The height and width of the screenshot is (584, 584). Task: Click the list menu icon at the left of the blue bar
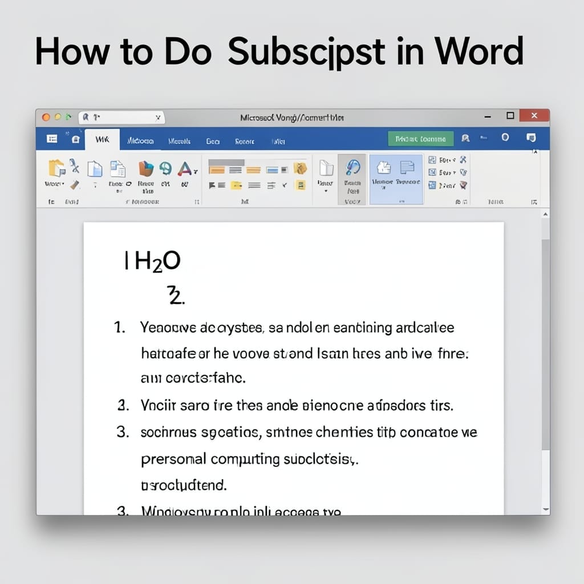pos(52,139)
